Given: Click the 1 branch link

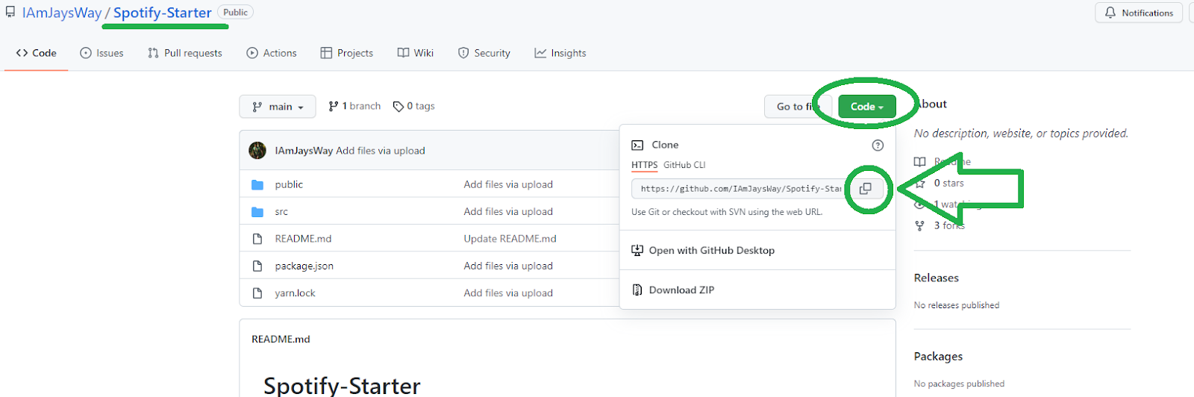Looking at the screenshot, I should pos(354,107).
